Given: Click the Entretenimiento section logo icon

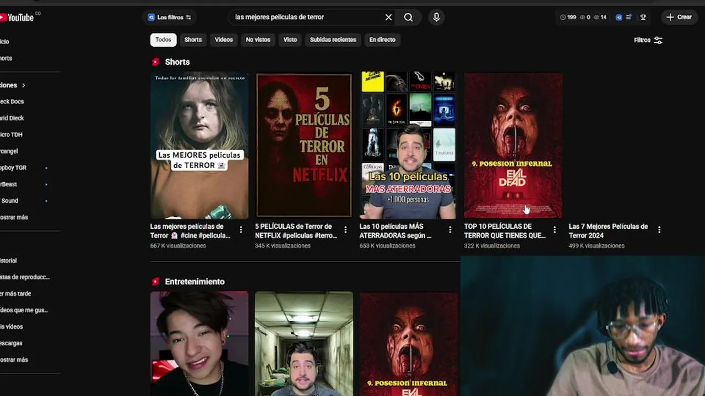Looking at the screenshot, I should 155,282.
